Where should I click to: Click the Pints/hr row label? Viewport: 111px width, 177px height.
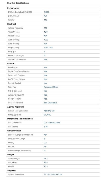(x=11, y=20)
